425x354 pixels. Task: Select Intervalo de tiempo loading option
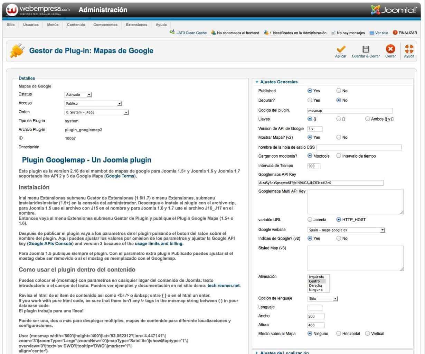click(339, 156)
